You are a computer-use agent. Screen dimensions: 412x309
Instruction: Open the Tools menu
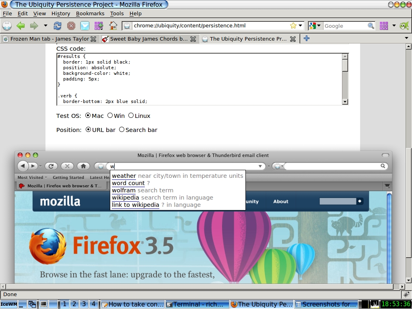(117, 13)
